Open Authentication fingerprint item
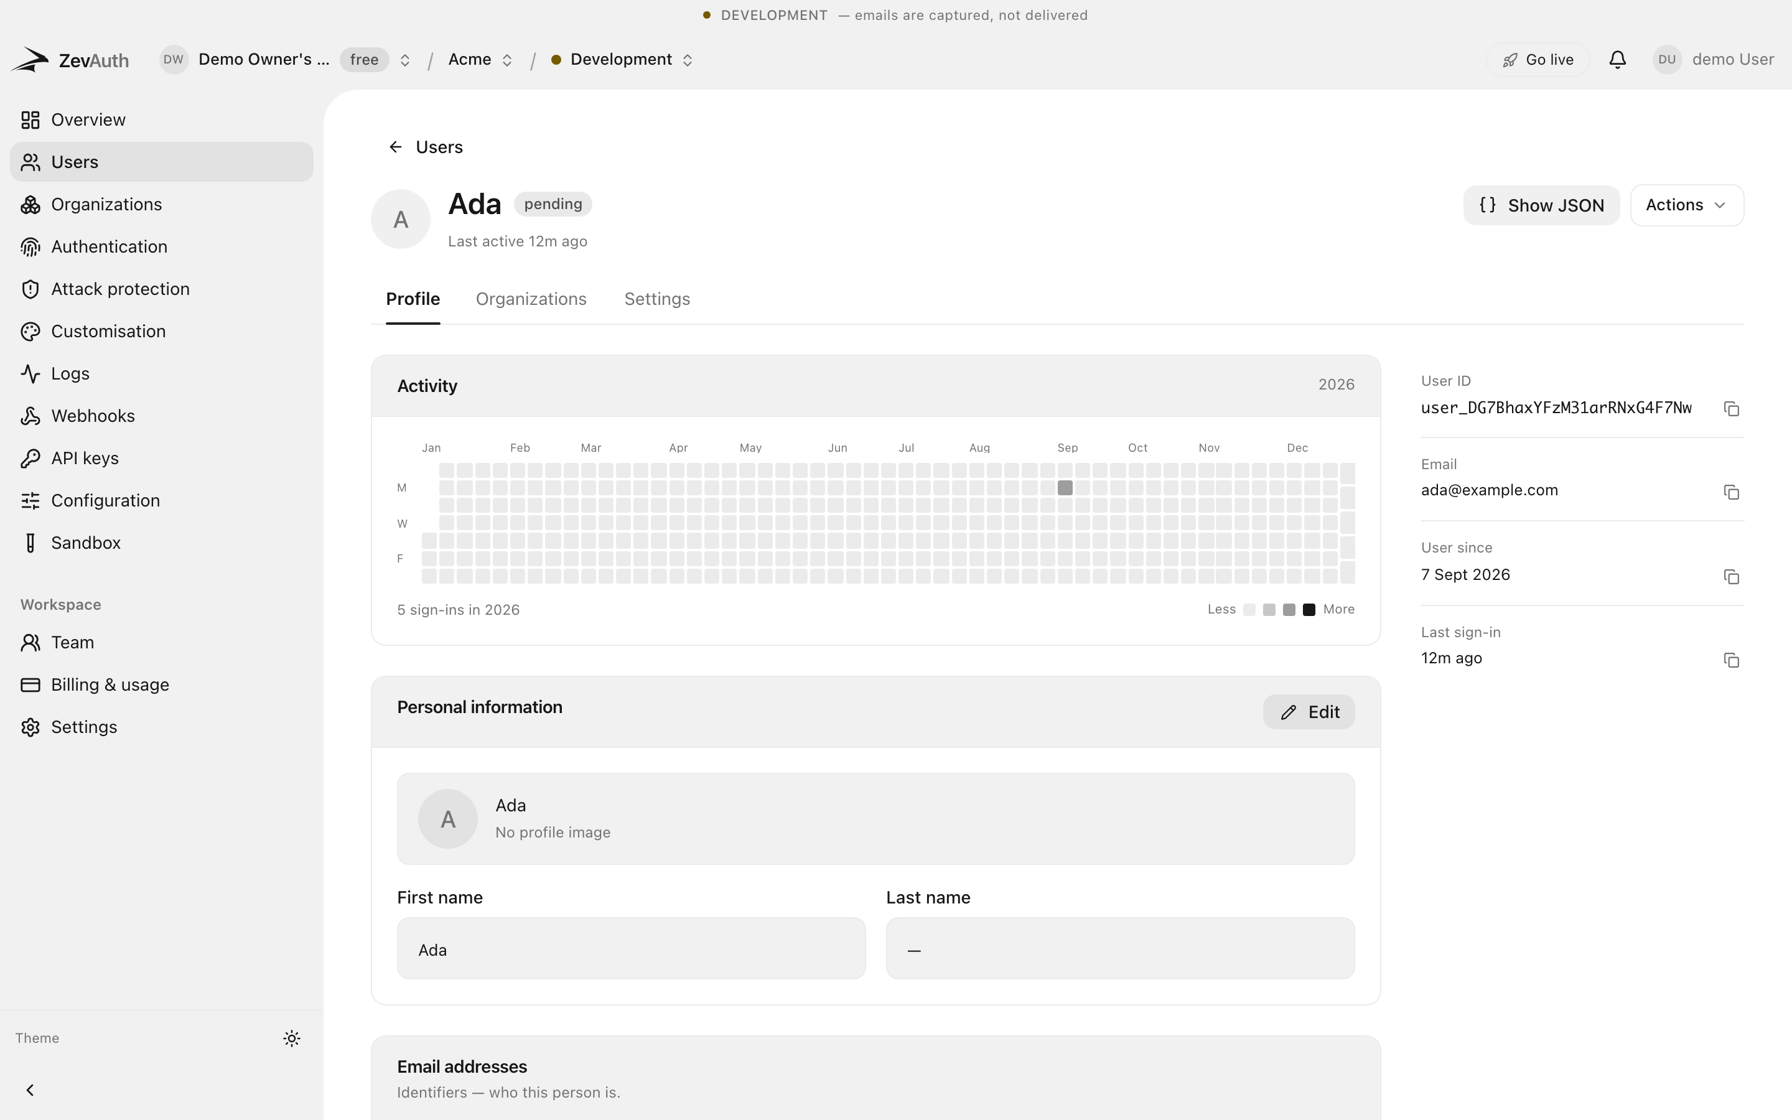The height and width of the screenshot is (1120, 1792). click(161, 246)
